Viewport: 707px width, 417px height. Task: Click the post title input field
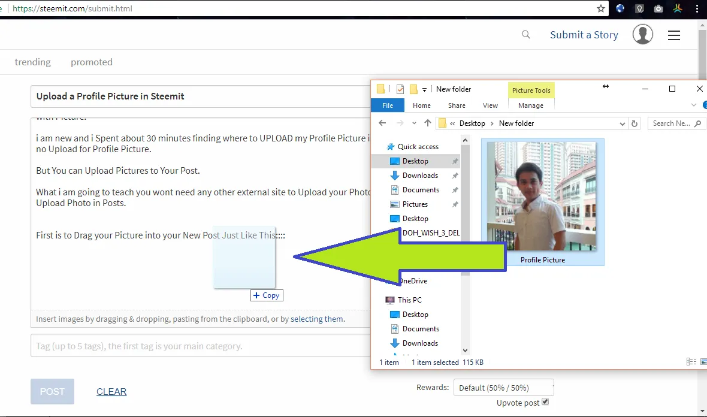(x=201, y=96)
